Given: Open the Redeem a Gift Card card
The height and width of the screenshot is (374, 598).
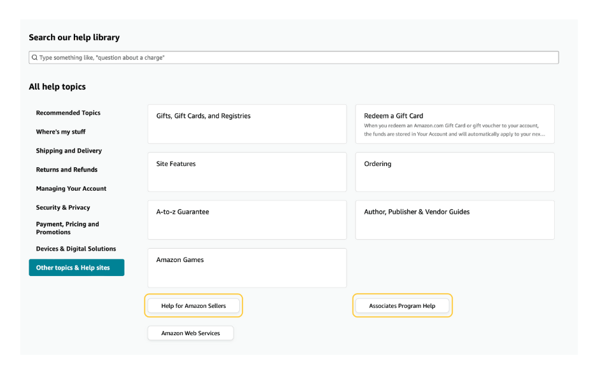Looking at the screenshot, I should (x=455, y=124).
